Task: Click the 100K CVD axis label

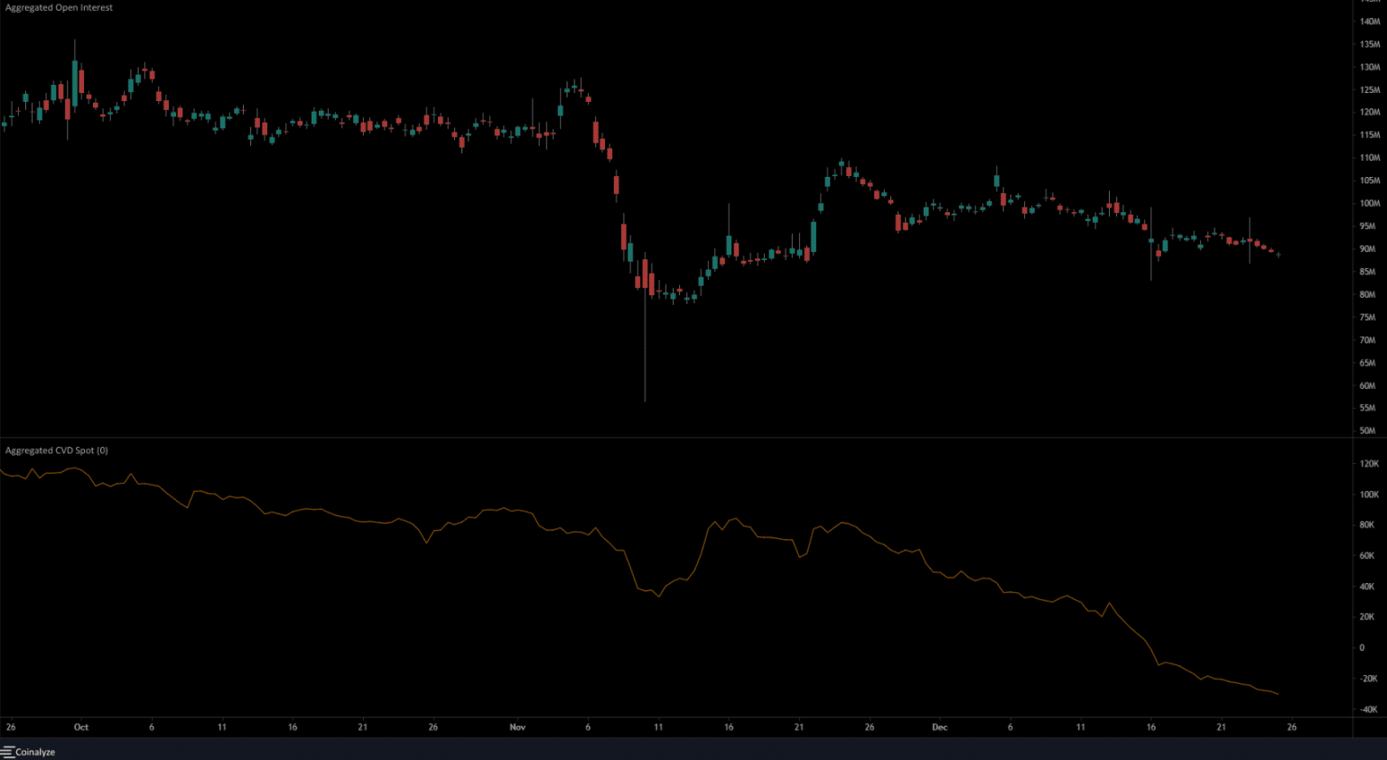Action: [x=1369, y=495]
